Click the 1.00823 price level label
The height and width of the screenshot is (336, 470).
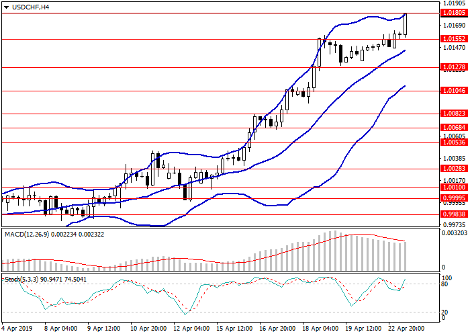(455, 114)
